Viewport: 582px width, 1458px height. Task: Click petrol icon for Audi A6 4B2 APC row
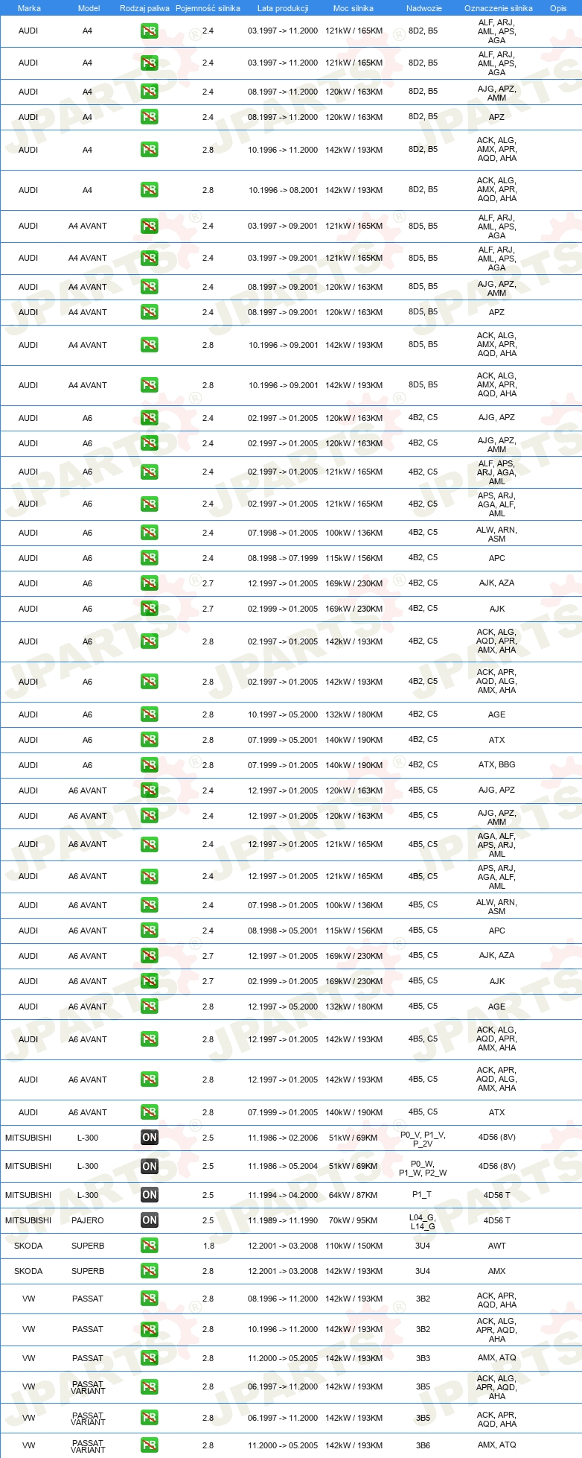pos(150,558)
